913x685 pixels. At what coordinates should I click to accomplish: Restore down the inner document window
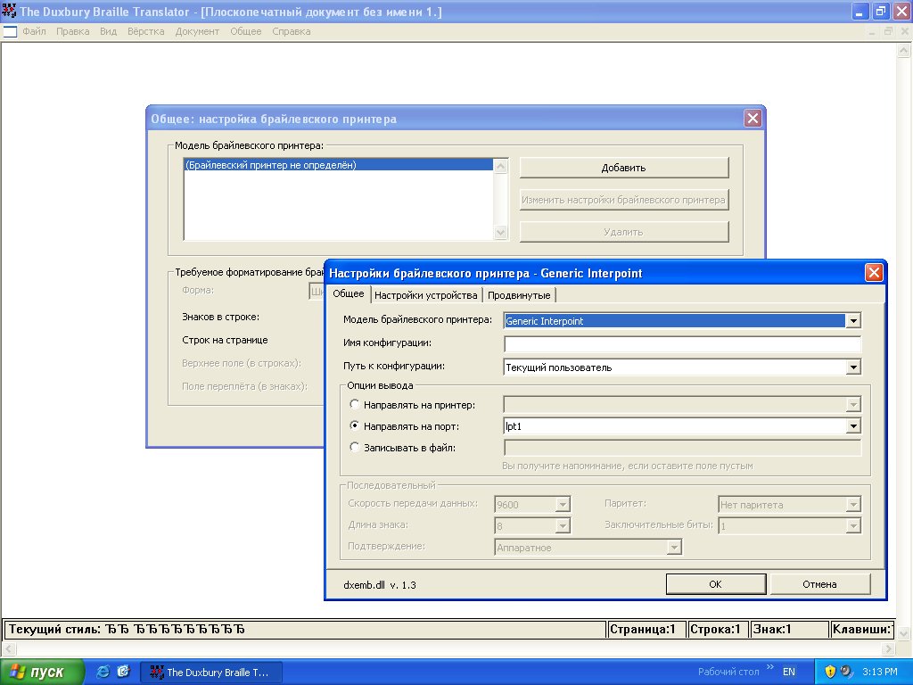[888, 31]
